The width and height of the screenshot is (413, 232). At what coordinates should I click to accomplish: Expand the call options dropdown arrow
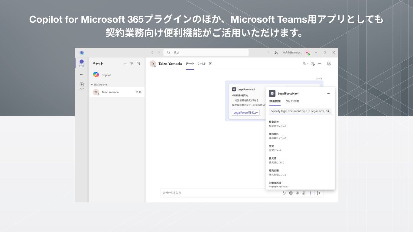(x=308, y=64)
